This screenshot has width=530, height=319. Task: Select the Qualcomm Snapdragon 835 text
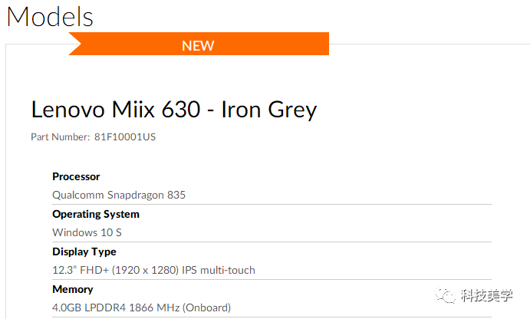(119, 195)
